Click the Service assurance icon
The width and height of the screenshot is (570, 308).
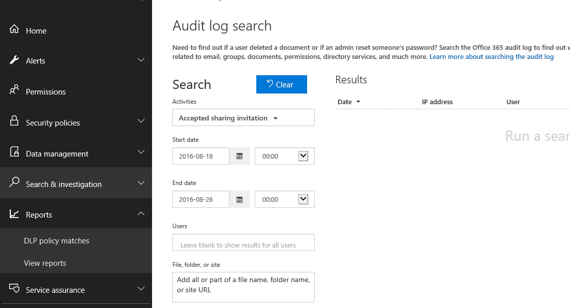tap(14, 289)
